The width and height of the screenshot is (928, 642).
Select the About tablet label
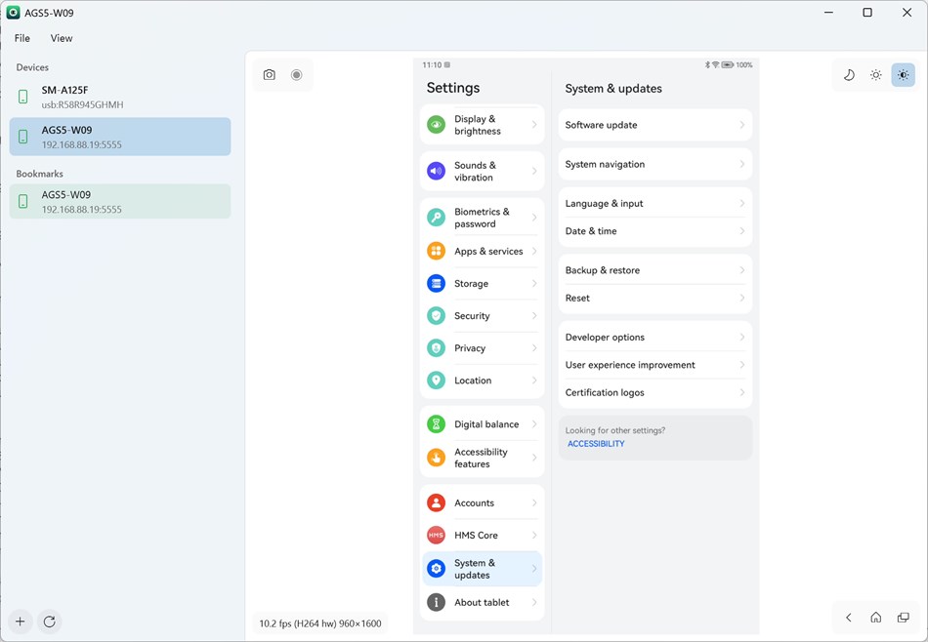(482, 602)
